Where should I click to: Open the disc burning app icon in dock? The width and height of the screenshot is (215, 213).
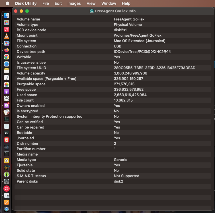click(x=7, y=112)
